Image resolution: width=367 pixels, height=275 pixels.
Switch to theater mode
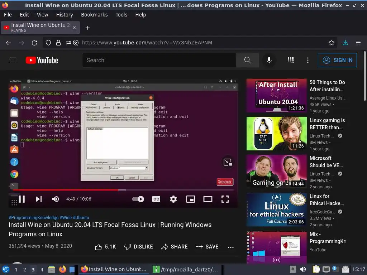[x=208, y=199]
